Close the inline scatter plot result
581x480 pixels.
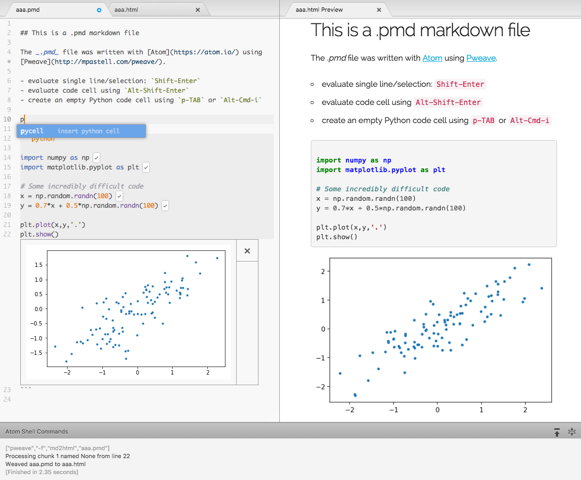pyautogui.click(x=247, y=250)
